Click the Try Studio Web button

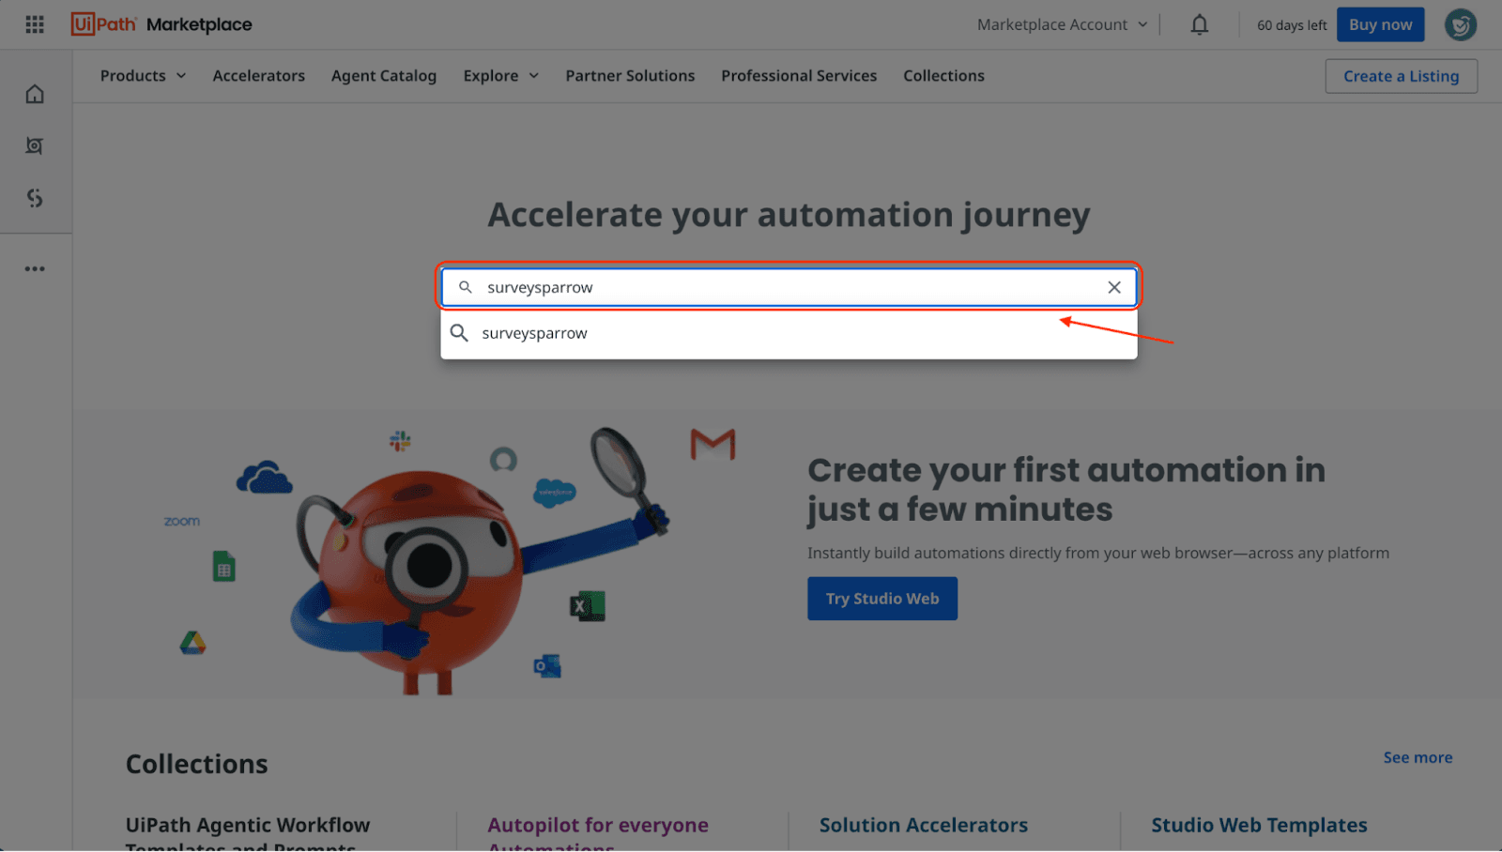(x=881, y=599)
